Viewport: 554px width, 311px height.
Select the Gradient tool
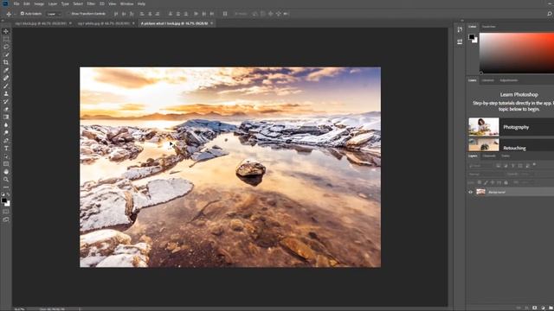click(6, 117)
